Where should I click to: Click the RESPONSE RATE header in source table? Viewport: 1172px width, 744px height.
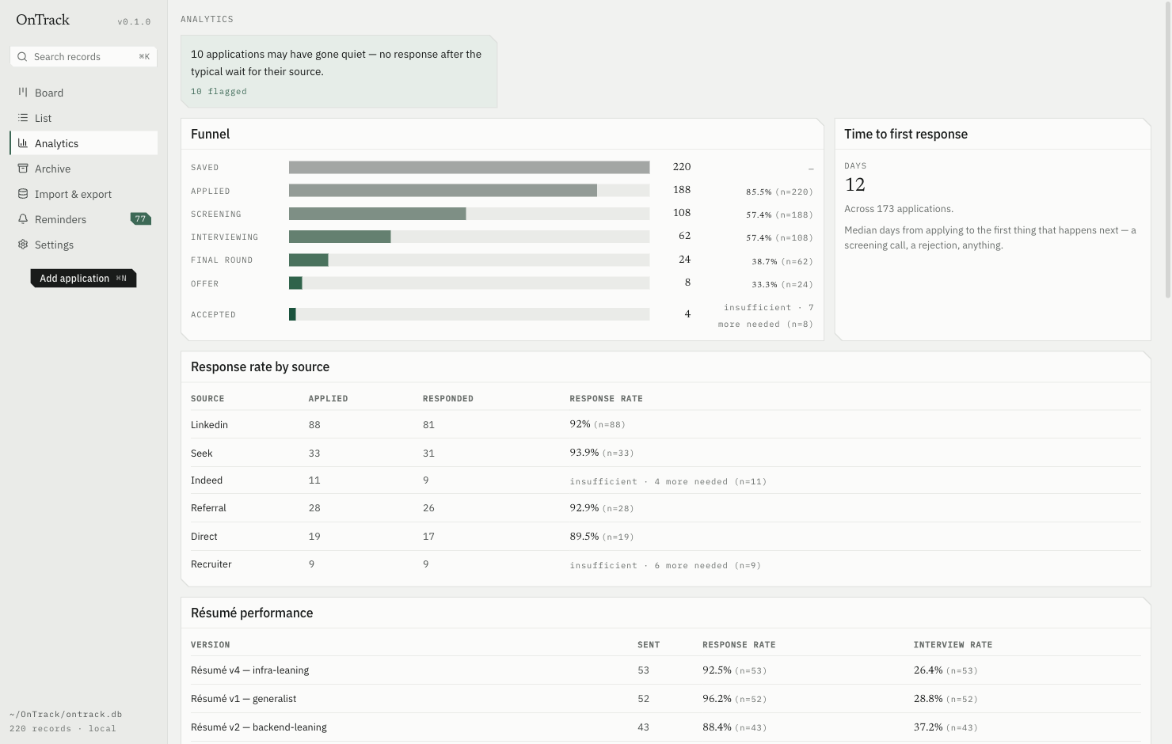point(606,399)
